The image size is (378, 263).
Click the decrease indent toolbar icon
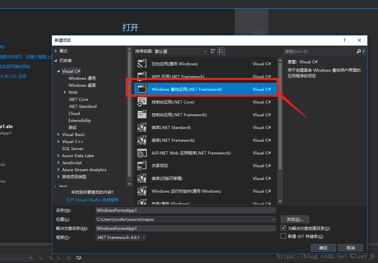pyautogui.click(x=51, y=258)
